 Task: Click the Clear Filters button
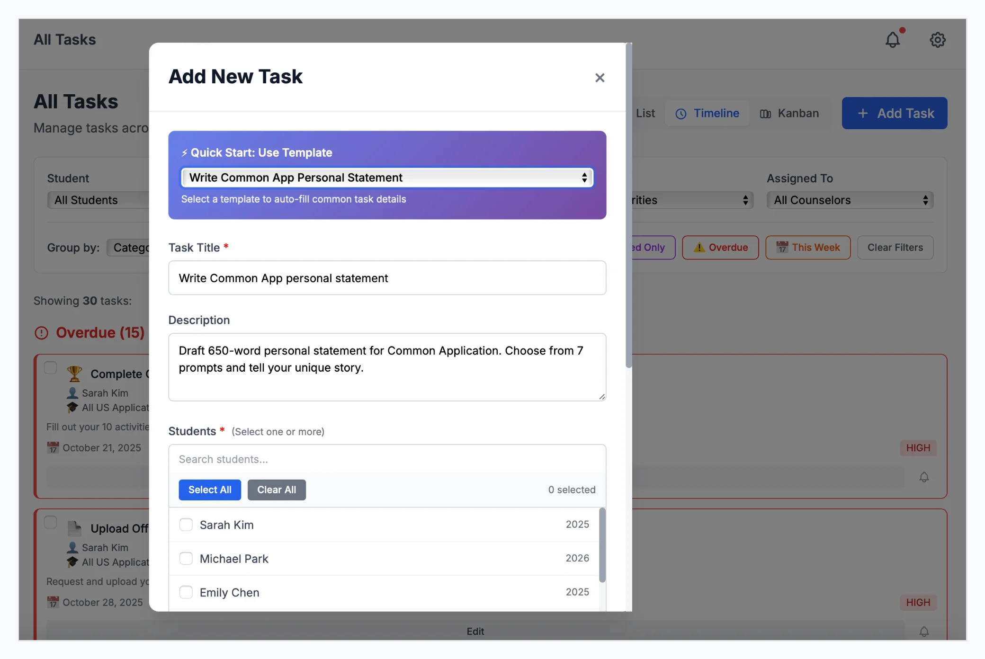(895, 247)
